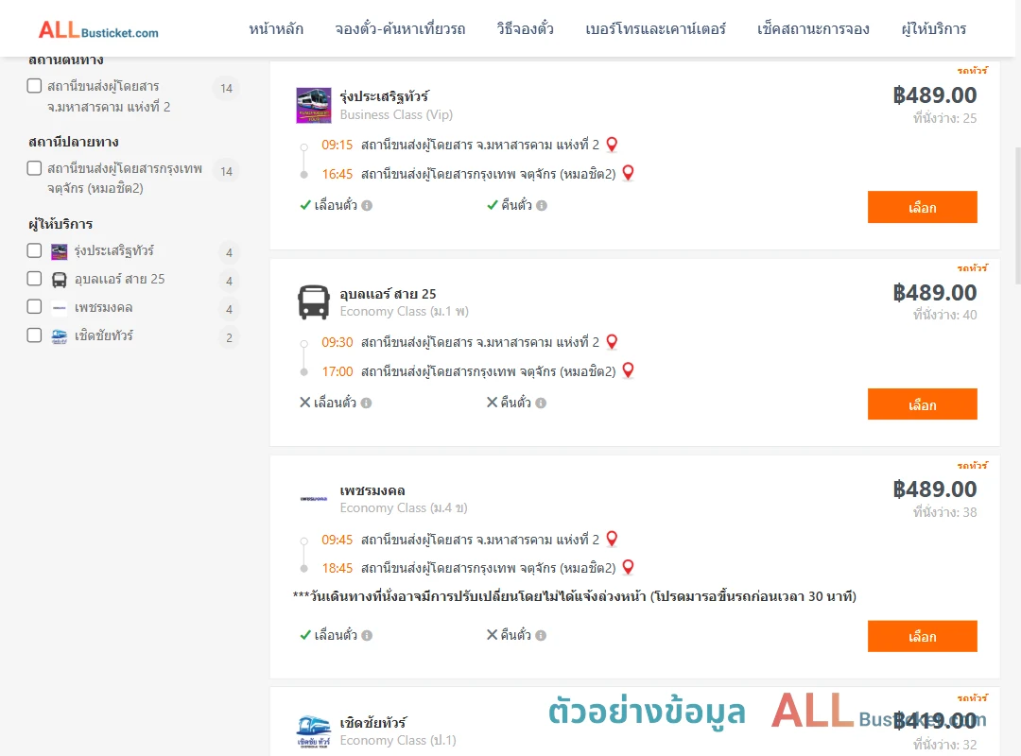Image resolution: width=1021 pixels, height=756 pixels.
Task: Open reschedule info icon for อุบลแอร์ สาย 25 card
Action: click(x=366, y=404)
